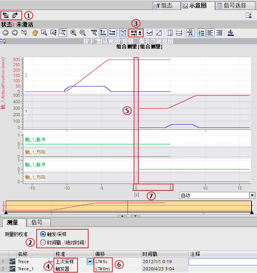Toggle the linear interpolation line icon
The width and height of the screenshot is (257, 273).
pyautogui.click(x=159, y=33)
